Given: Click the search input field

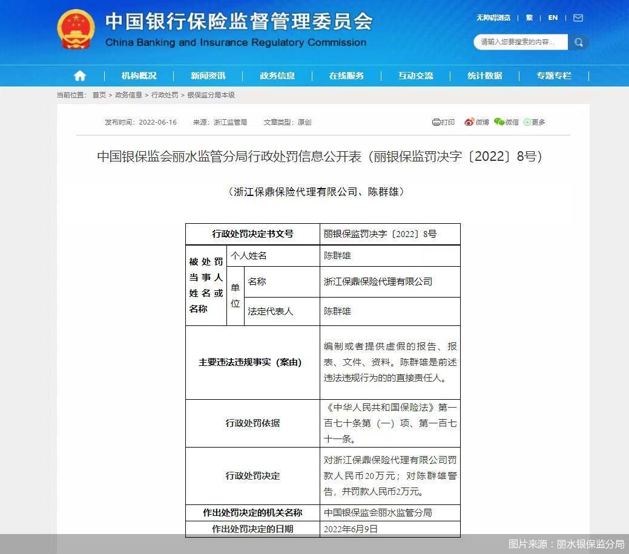Looking at the screenshot, I should [x=521, y=42].
